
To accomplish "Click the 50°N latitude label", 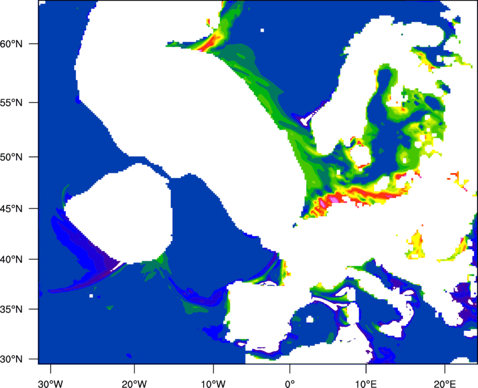I will pyautogui.click(x=11, y=157).
